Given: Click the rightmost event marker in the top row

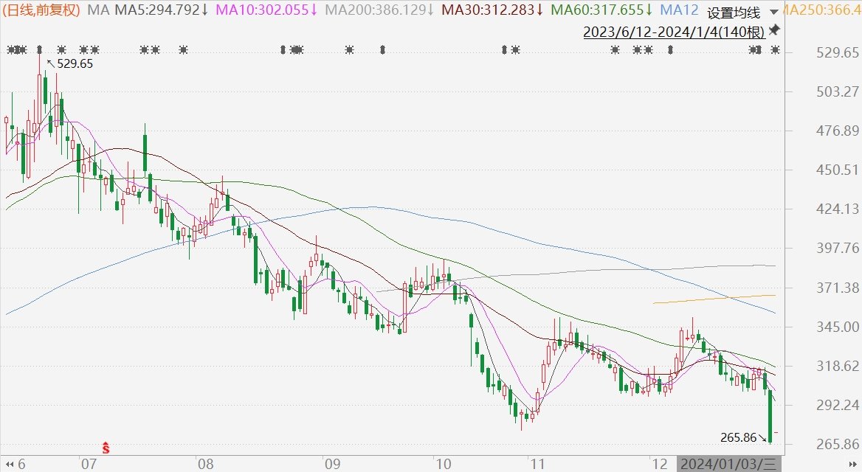Looking at the screenshot, I should pyautogui.click(x=775, y=50).
